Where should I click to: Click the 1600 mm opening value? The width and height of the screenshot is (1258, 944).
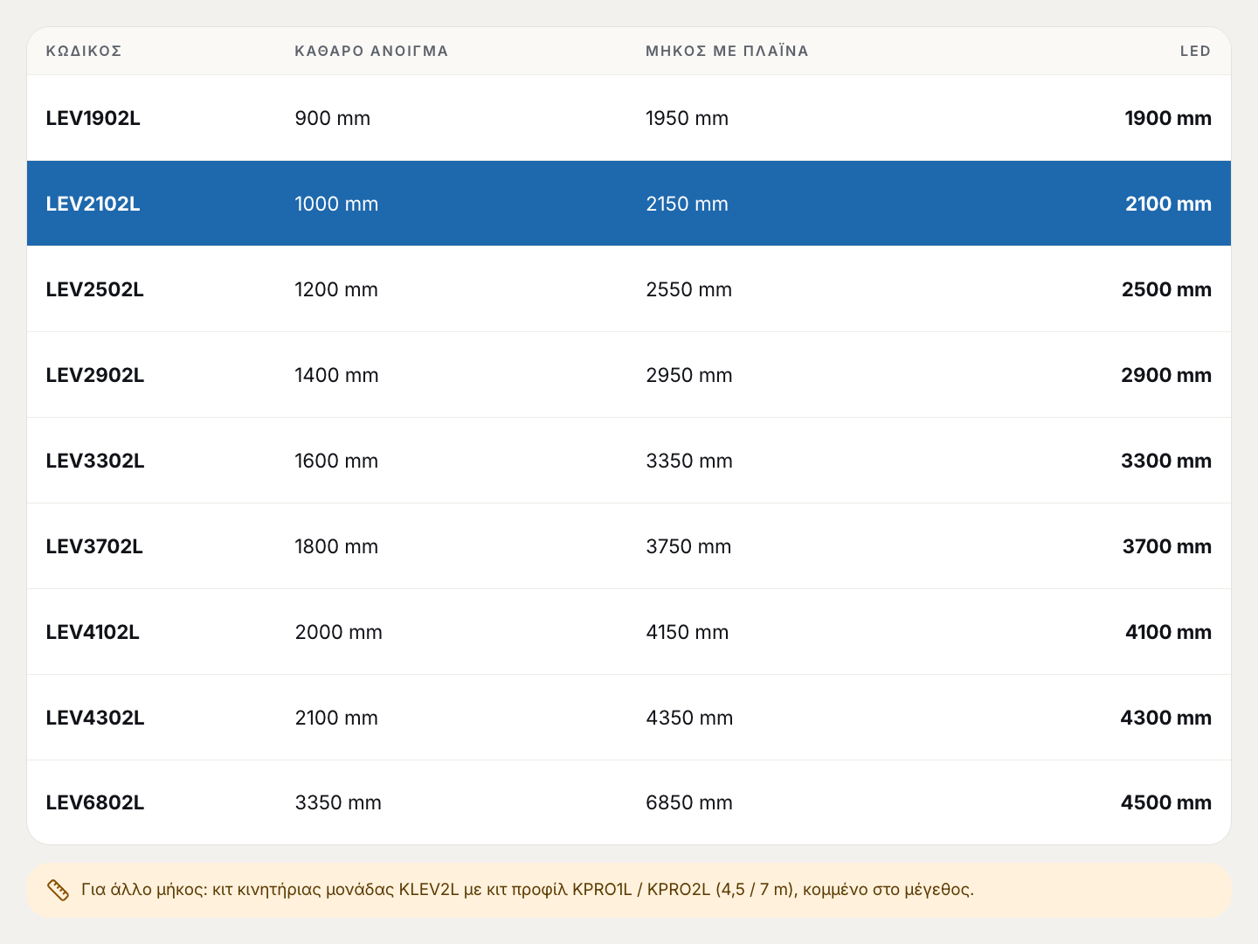coord(336,461)
